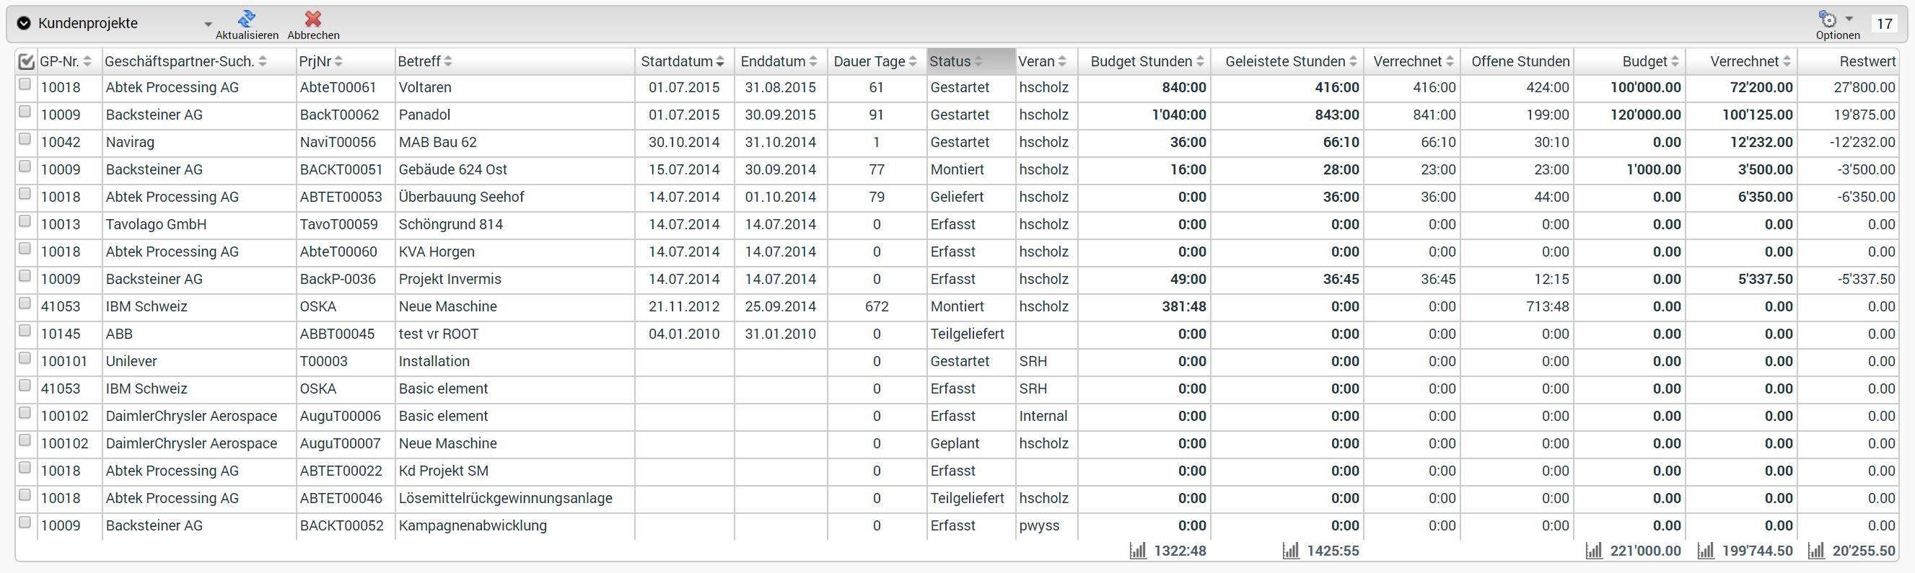
Task: Check the row for Gebäude 624 Ost
Action: pos(25,167)
